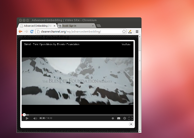Seek along the video progress bar
This screenshot has height=138, width=194.
coord(78,114)
